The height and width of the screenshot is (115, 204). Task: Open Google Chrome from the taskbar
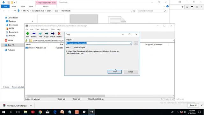(x=40, y=112)
